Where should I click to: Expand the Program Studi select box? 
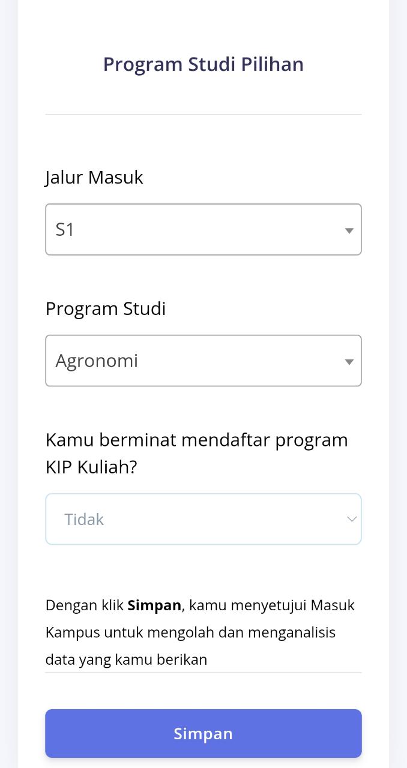(203, 361)
